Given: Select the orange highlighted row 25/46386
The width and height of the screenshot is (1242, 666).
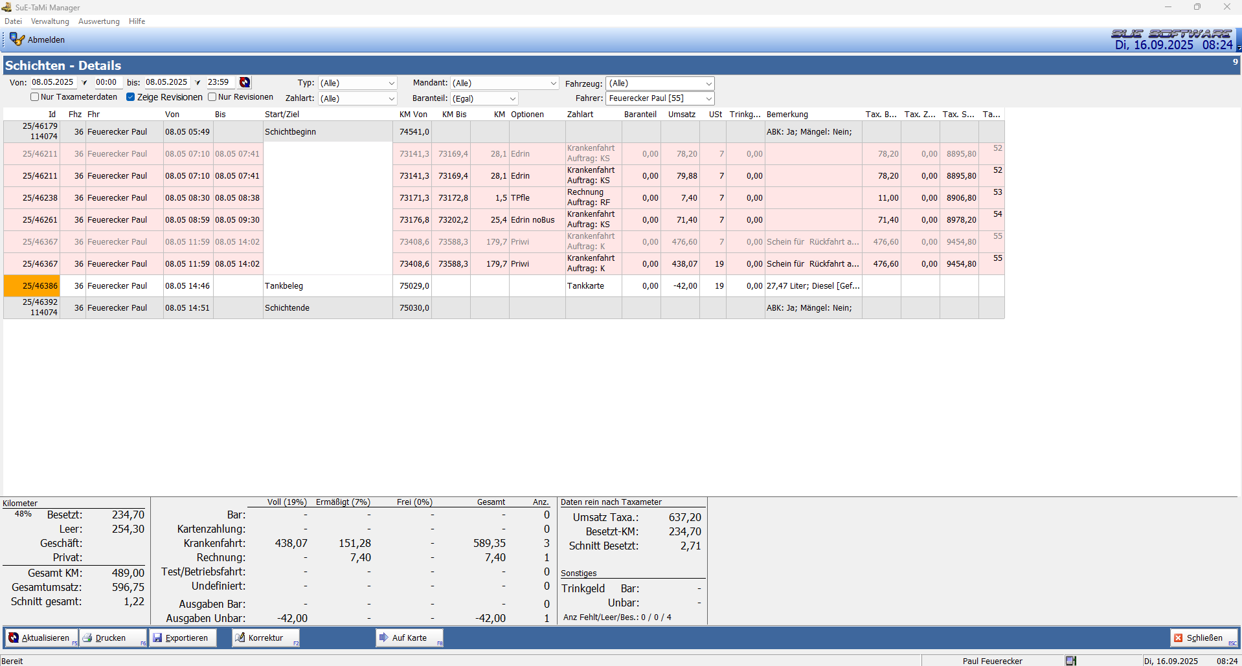Looking at the screenshot, I should [x=40, y=285].
